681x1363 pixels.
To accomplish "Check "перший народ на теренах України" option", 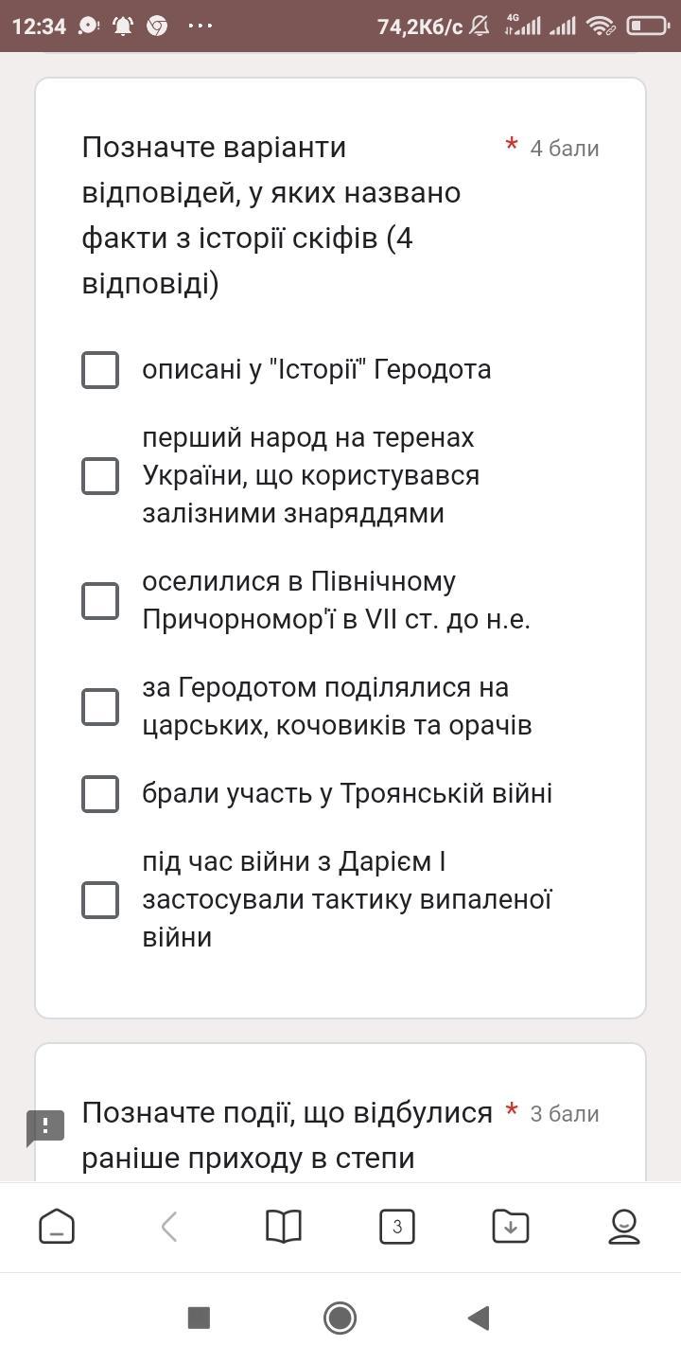I will (x=100, y=476).
